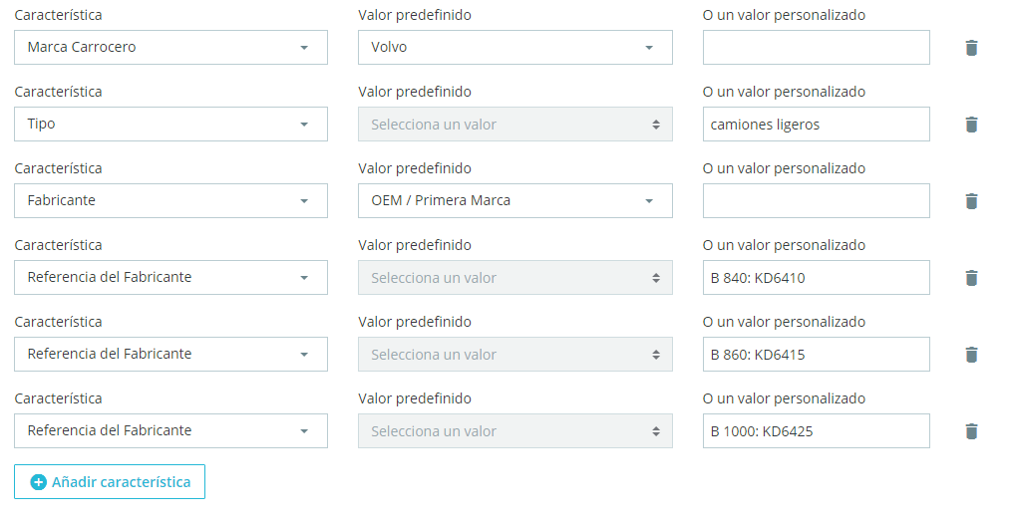Image resolution: width=1014 pixels, height=525 pixels.
Task: Focus the empty custom value field beside OEM / Primera Marca
Action: coord(816,201)
